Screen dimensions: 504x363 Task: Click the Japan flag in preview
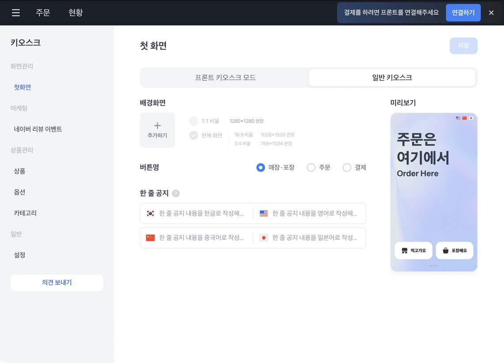(x=471, y=118)
